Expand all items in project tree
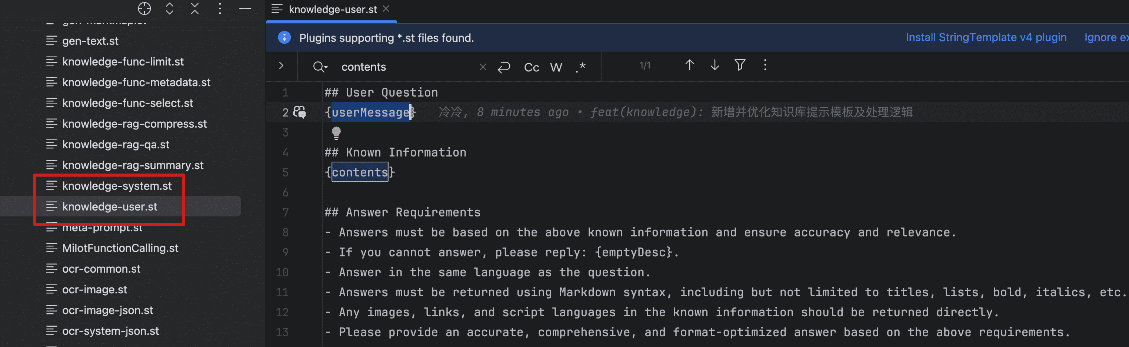 click(170, 8)
